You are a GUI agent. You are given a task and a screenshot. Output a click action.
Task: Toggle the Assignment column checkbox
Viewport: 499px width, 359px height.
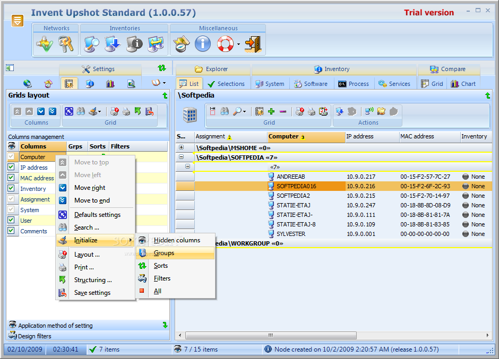11,199
